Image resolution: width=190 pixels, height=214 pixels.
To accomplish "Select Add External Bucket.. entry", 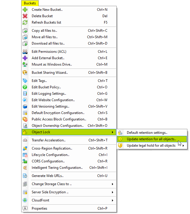I will [69, 58].
